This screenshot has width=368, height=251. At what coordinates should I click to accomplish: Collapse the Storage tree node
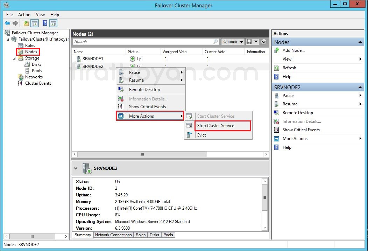14,58
